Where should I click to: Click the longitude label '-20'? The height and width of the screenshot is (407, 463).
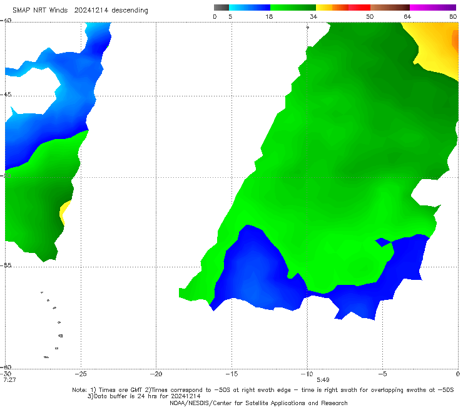coord(156,374)
